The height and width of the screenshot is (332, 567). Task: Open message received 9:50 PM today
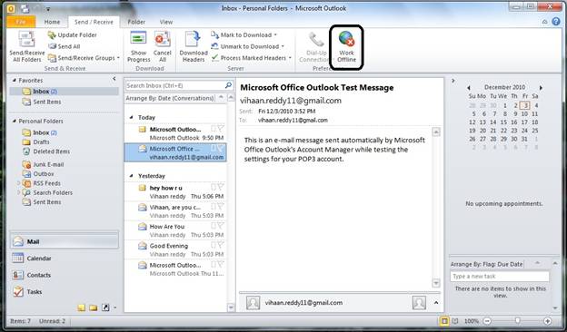pyautogui.click(x=175, y=133)
